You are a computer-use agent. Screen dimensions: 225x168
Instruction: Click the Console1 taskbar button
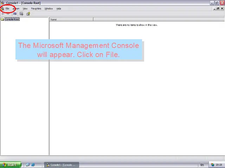62,165
